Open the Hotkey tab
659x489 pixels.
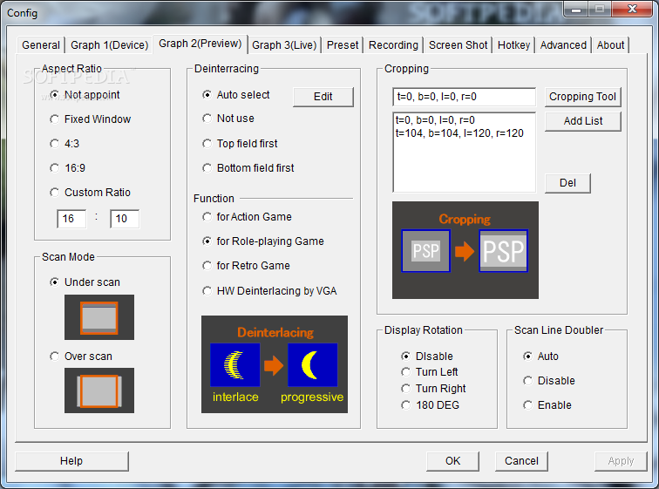point(513,45)
